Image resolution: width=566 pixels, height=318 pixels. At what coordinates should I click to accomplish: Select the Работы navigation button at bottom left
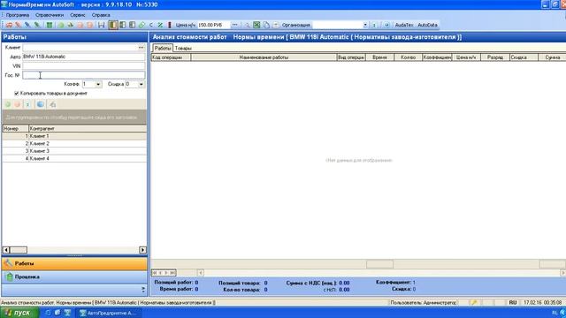click(74, 263)
